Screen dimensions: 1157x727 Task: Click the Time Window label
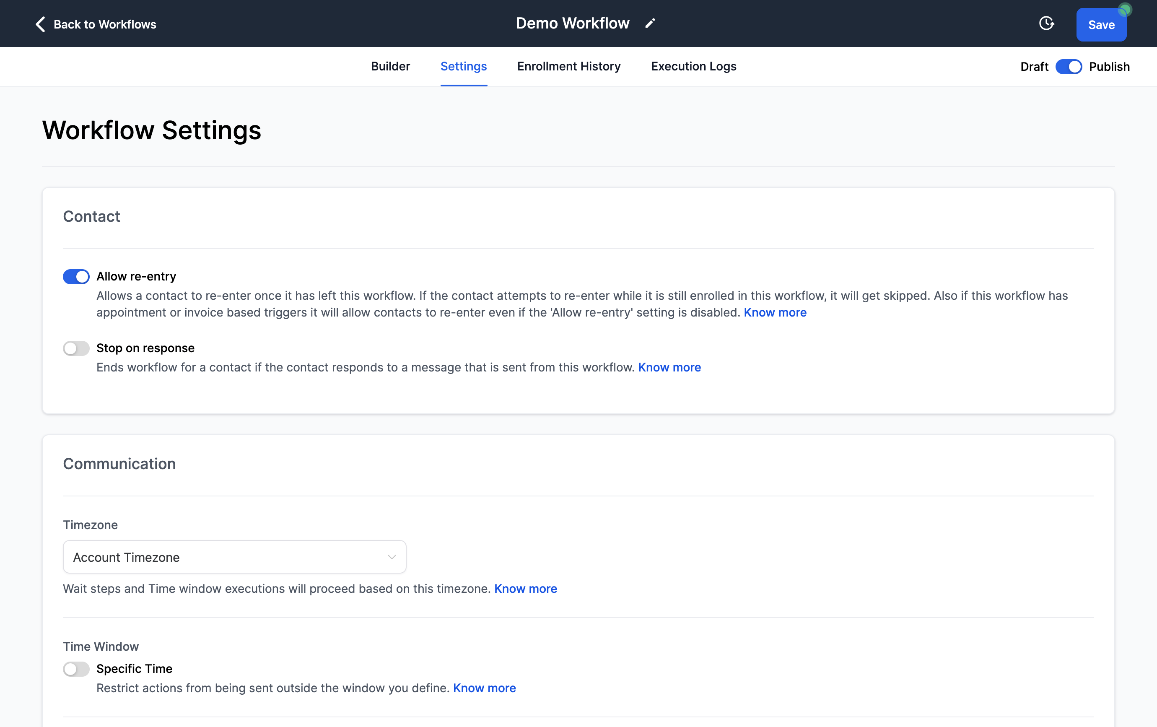pos(101,646)
